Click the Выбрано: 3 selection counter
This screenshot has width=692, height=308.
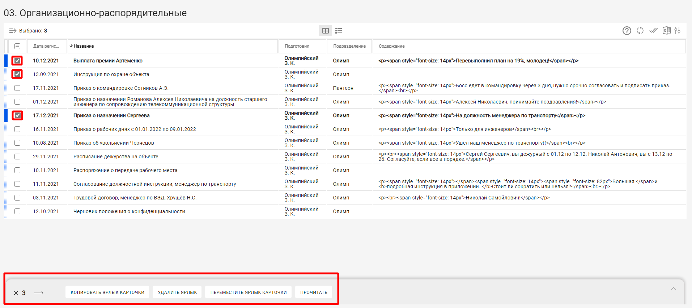point(33,31)
